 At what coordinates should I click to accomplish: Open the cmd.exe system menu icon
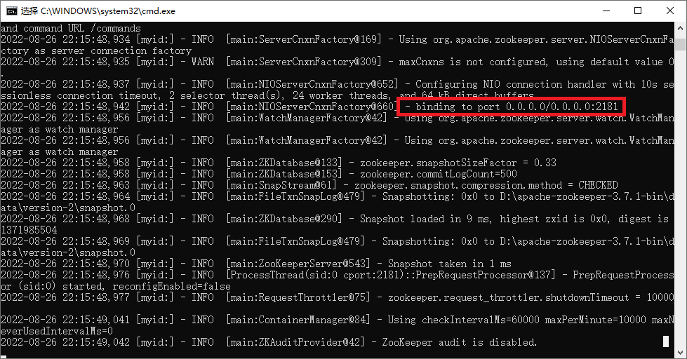point(11,11)
